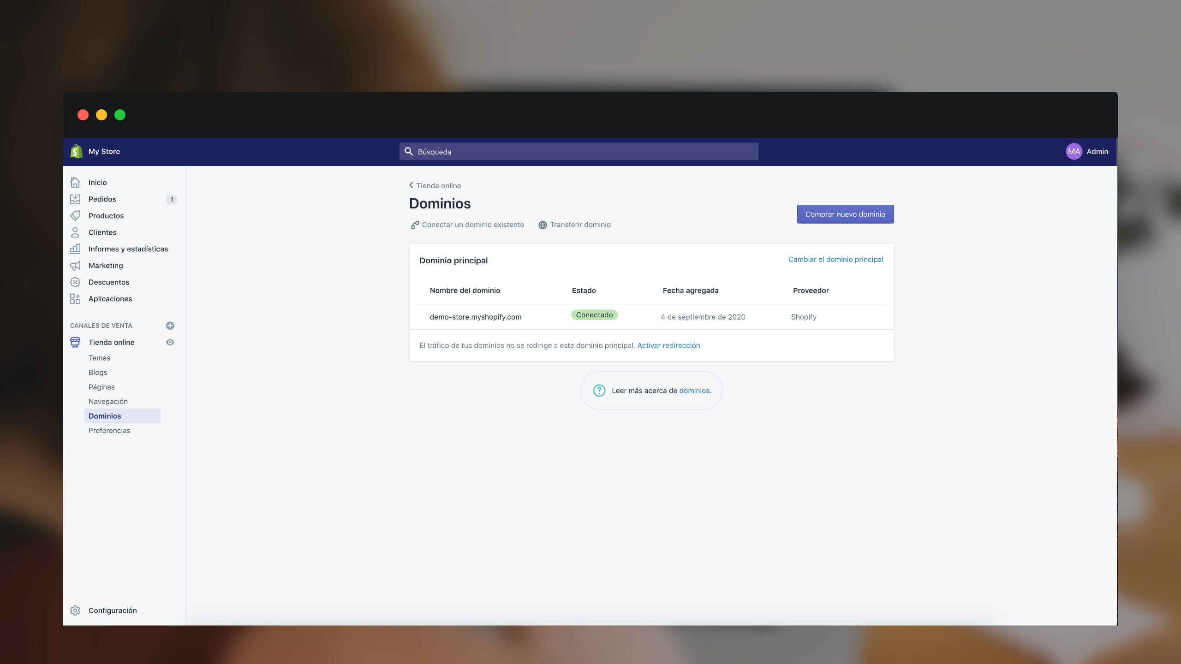
Task: Open Páginas submenu item
Action: (x=101, y=387)
